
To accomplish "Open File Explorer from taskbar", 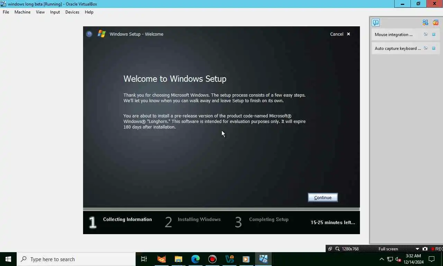I will click(178, 259).
